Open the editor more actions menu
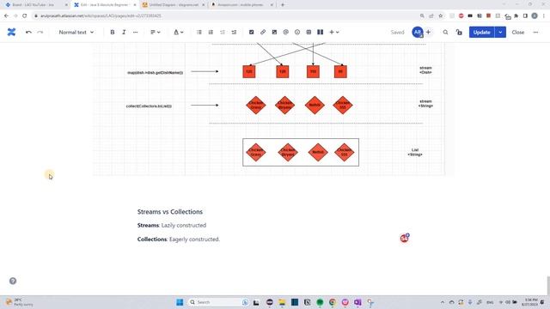The image size is (550, 309). [x=535, y=33]
